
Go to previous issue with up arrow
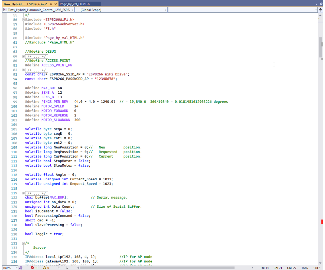(59, 268)
